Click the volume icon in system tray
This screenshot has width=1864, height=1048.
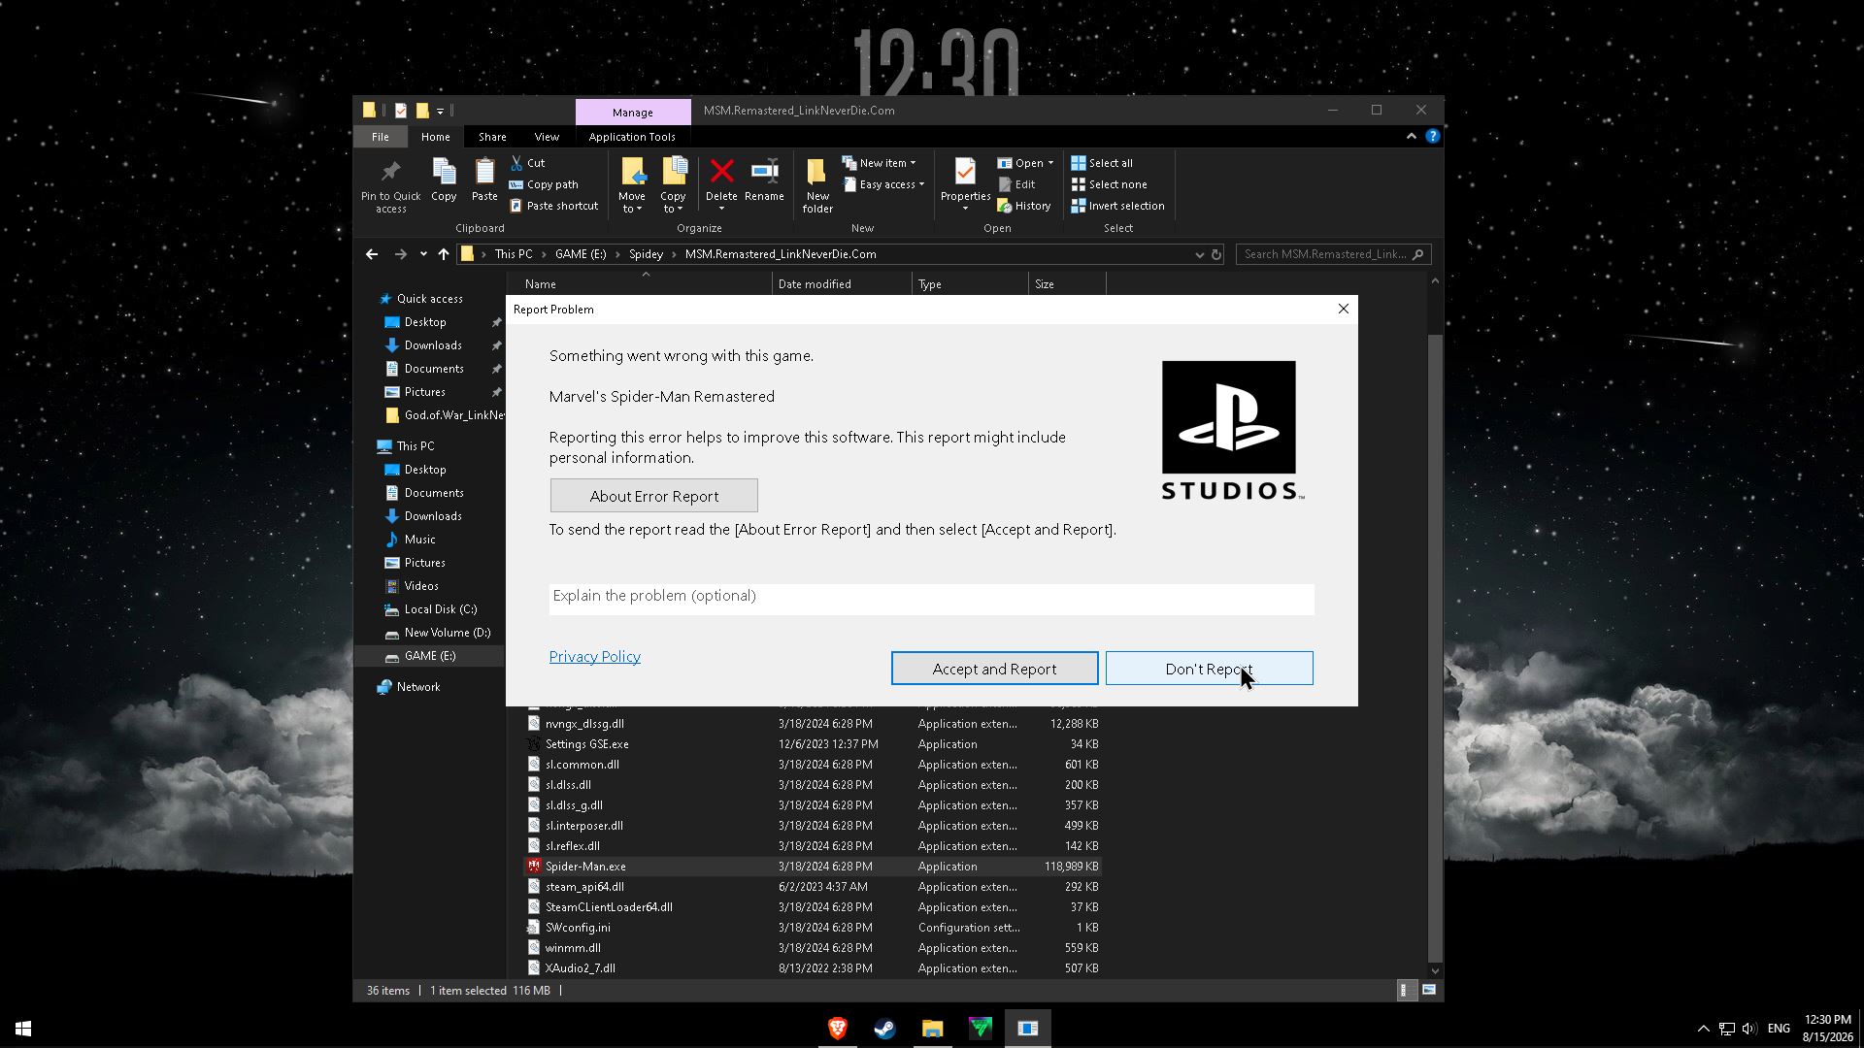click(x=1749, y=1029)
